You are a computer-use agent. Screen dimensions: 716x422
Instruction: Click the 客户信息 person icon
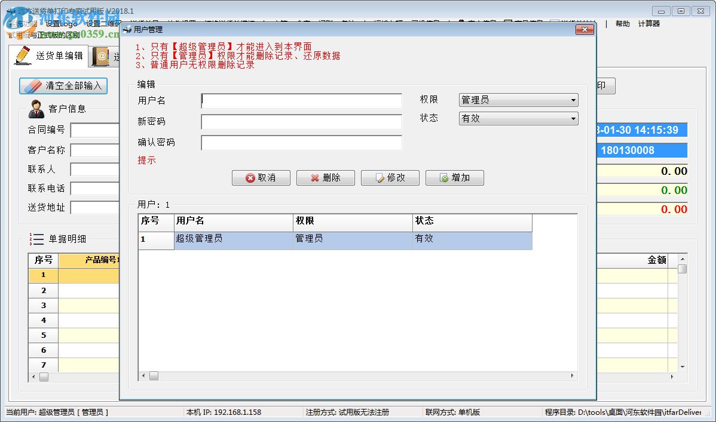pyautogui.click(x=37, y=108)
